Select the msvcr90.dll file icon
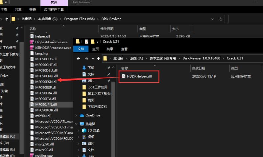The width and height of the screenshot is (263, 157). pos(32,150)
